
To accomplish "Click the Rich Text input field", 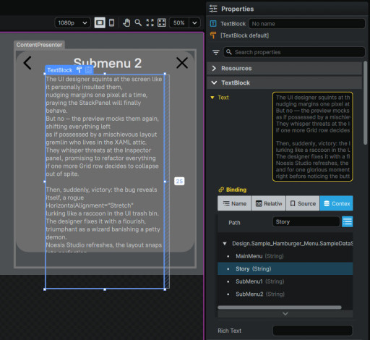I will [x=313, y=331].
